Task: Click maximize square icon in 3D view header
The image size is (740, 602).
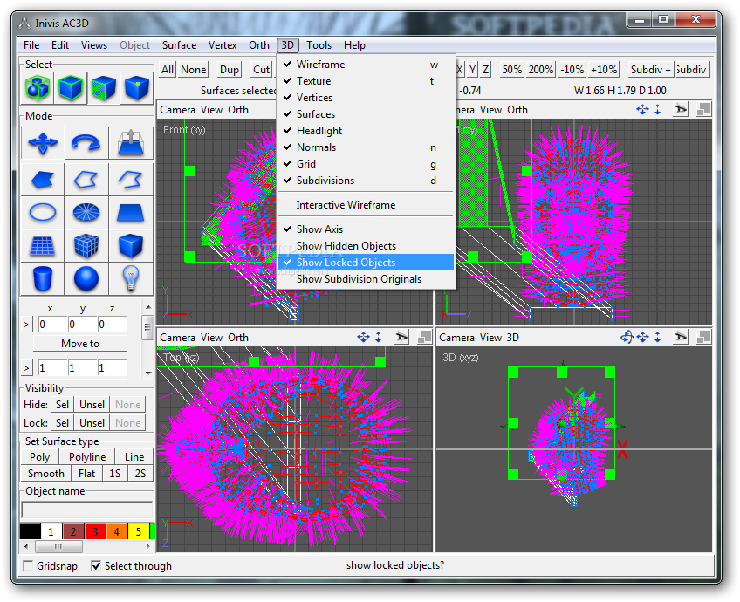Action: coord(704,337)
